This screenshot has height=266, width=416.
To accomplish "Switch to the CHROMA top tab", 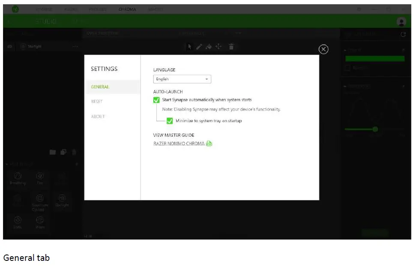I will [x=128, y=9].
